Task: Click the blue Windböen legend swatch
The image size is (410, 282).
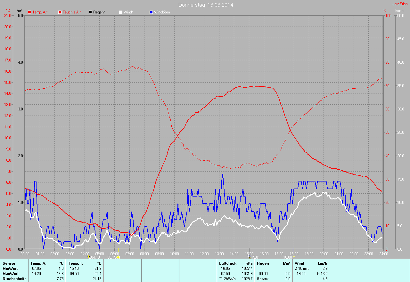Action: [151, 12]
